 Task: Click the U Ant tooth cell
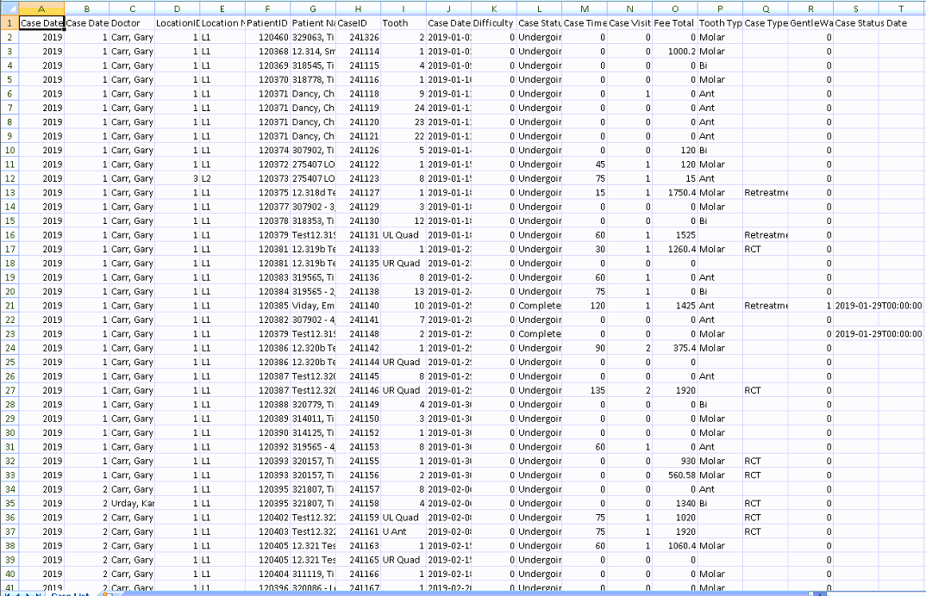click(403, 531)
